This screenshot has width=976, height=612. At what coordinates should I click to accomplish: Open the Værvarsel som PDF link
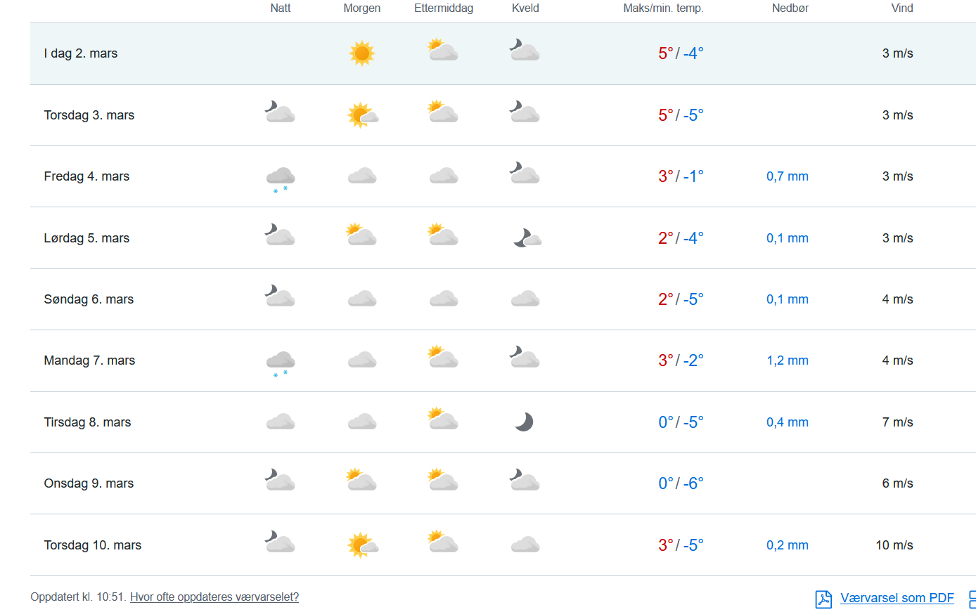coord(897,598)
